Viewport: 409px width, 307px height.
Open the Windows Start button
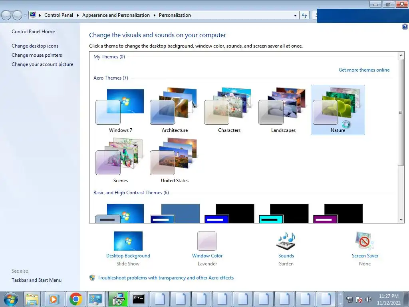tap(11, 299)
